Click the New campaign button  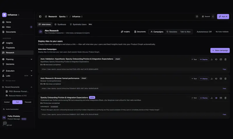click(x=220, y=50)
